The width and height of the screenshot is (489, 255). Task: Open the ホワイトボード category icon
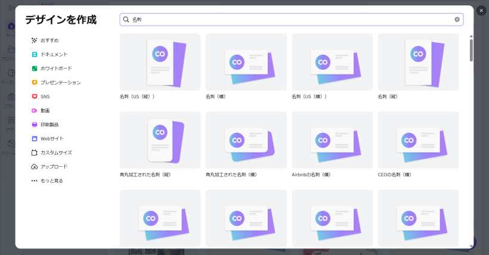35,69
